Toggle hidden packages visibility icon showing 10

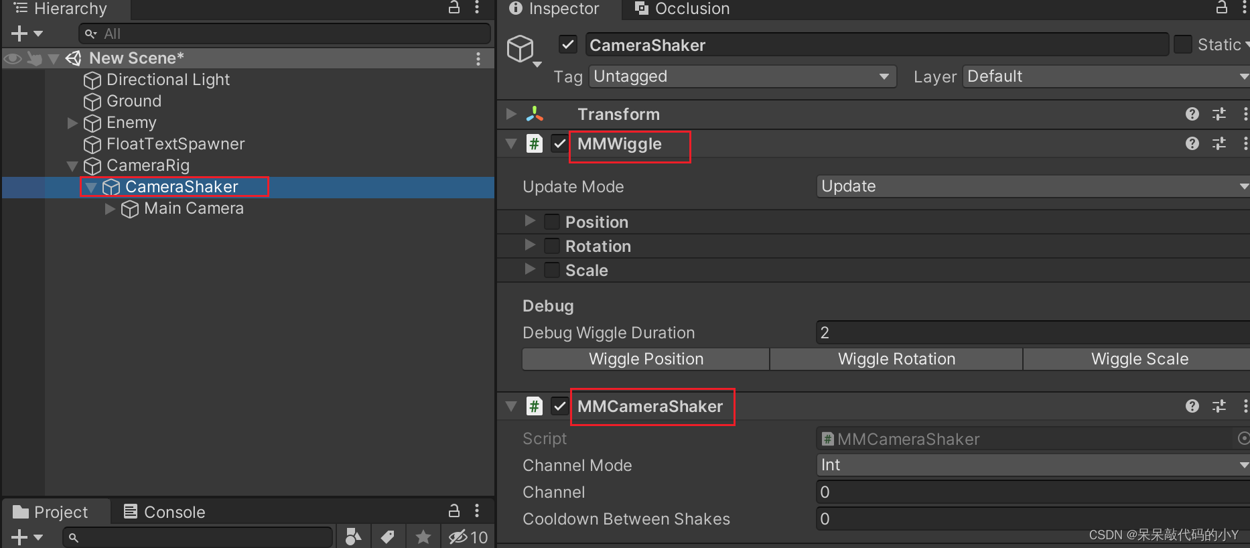tap(468, 537)
